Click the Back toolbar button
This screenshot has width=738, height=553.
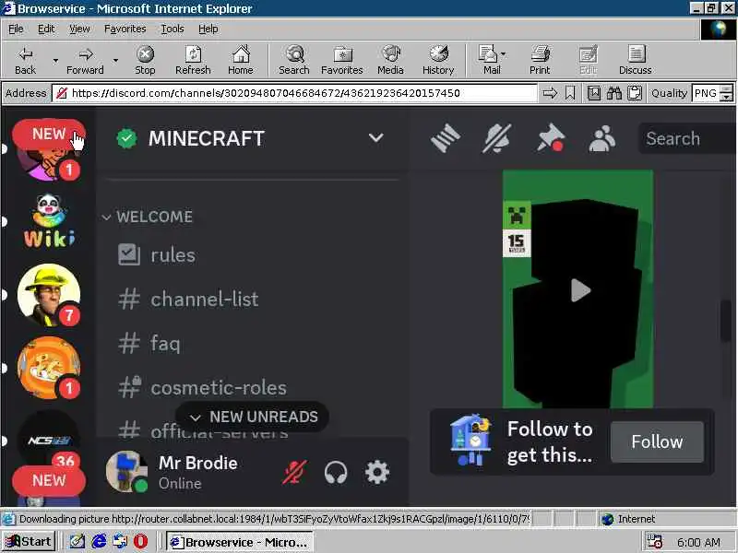[26, 60]
